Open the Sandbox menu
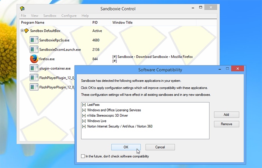The image size is (262, 168). click(x=50, y=16)
